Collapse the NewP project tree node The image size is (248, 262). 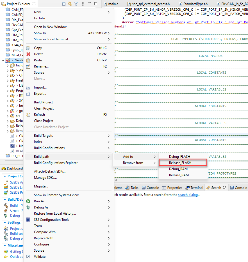pyautogui.click(x=3, y=60)
